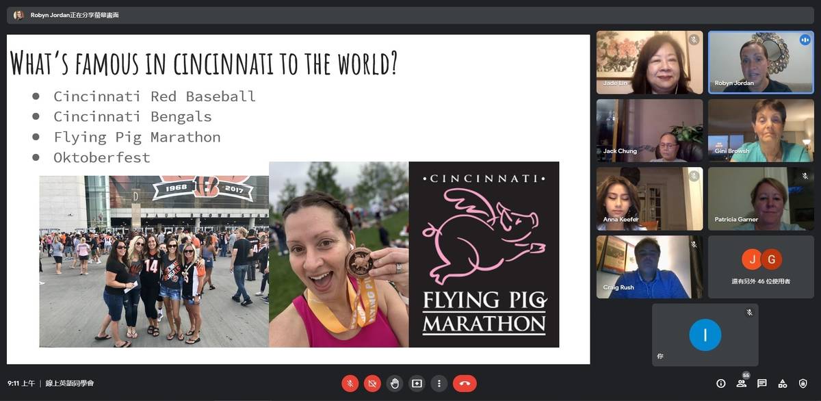
Task: Open the chat panel icon
Action: [762, 383]
